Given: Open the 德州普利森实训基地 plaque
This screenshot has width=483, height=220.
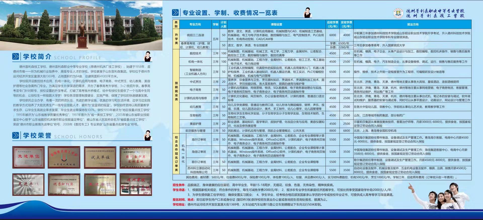Looking at the screenshot, I should [136, 157].
